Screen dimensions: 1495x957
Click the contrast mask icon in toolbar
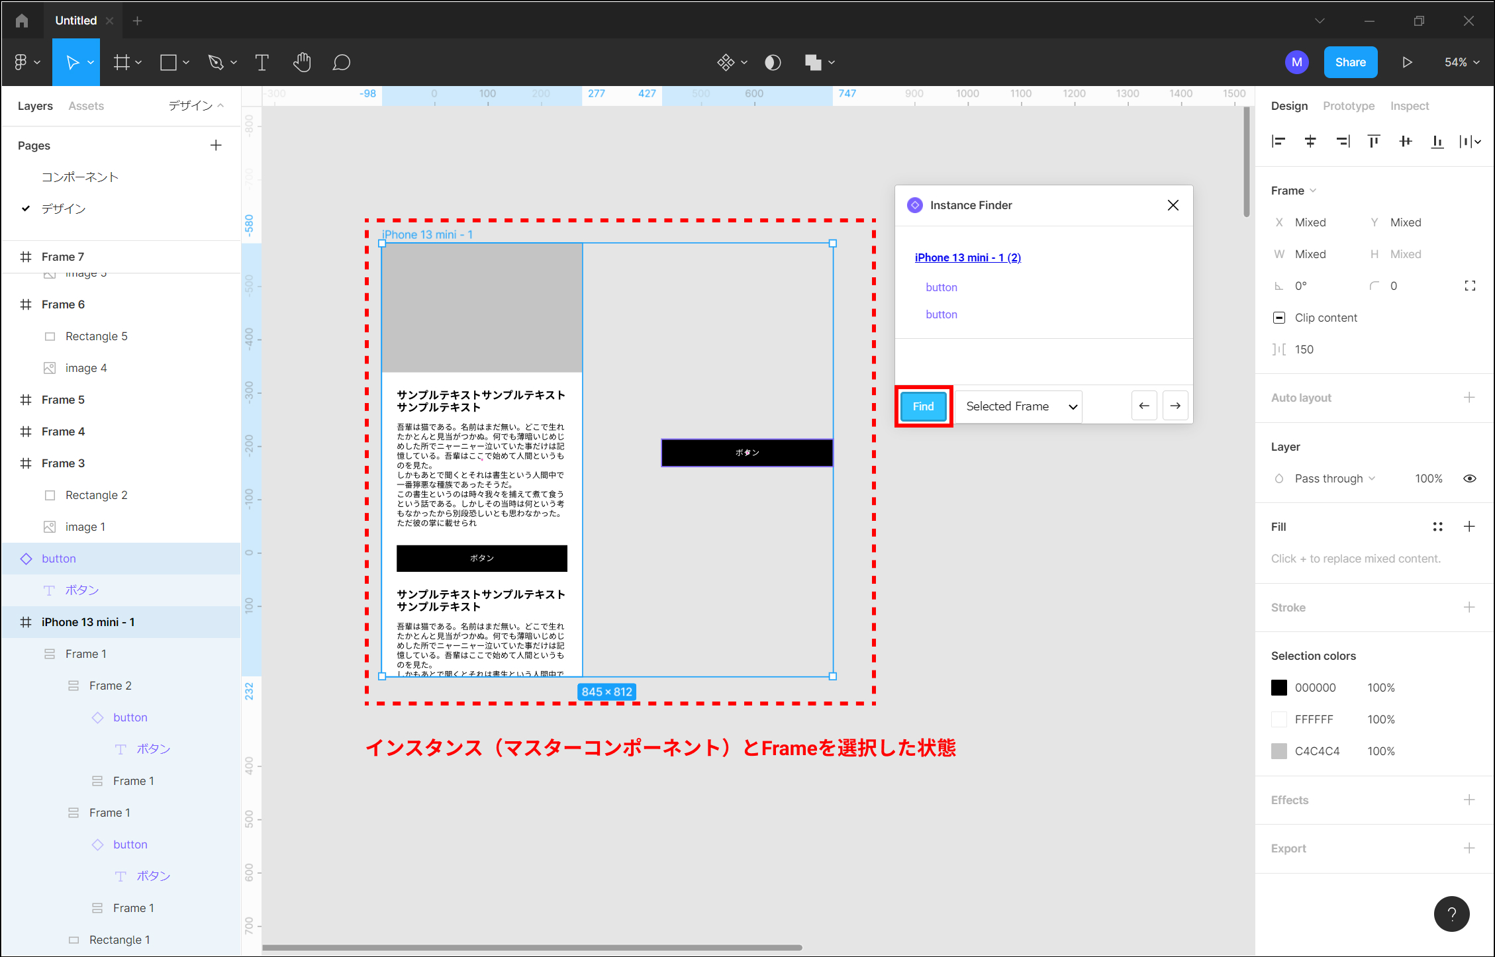773,62
